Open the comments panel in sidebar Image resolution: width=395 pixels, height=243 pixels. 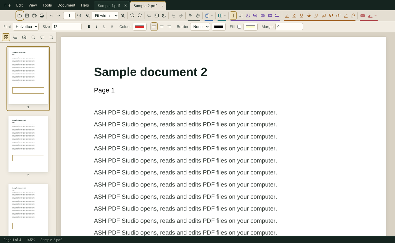click(42, 37)
